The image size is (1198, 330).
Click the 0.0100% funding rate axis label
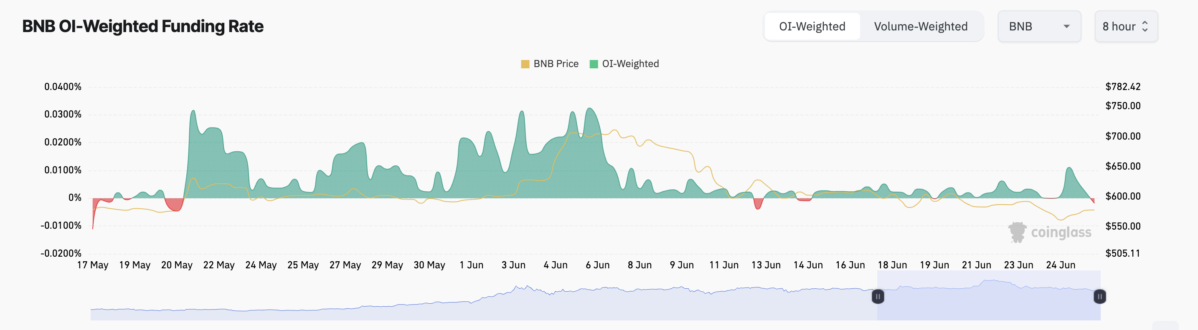pyautogui.click(x=63, y=170)
